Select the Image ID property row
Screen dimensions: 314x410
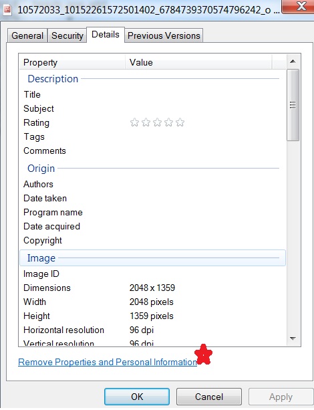pyautogui.click(x=153, y=274)
